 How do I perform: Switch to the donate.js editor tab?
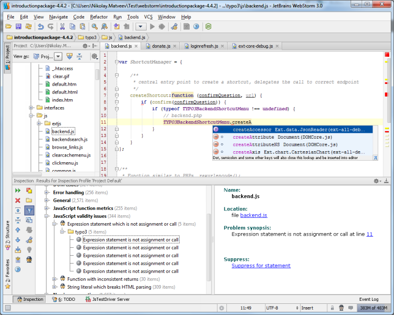161,46
